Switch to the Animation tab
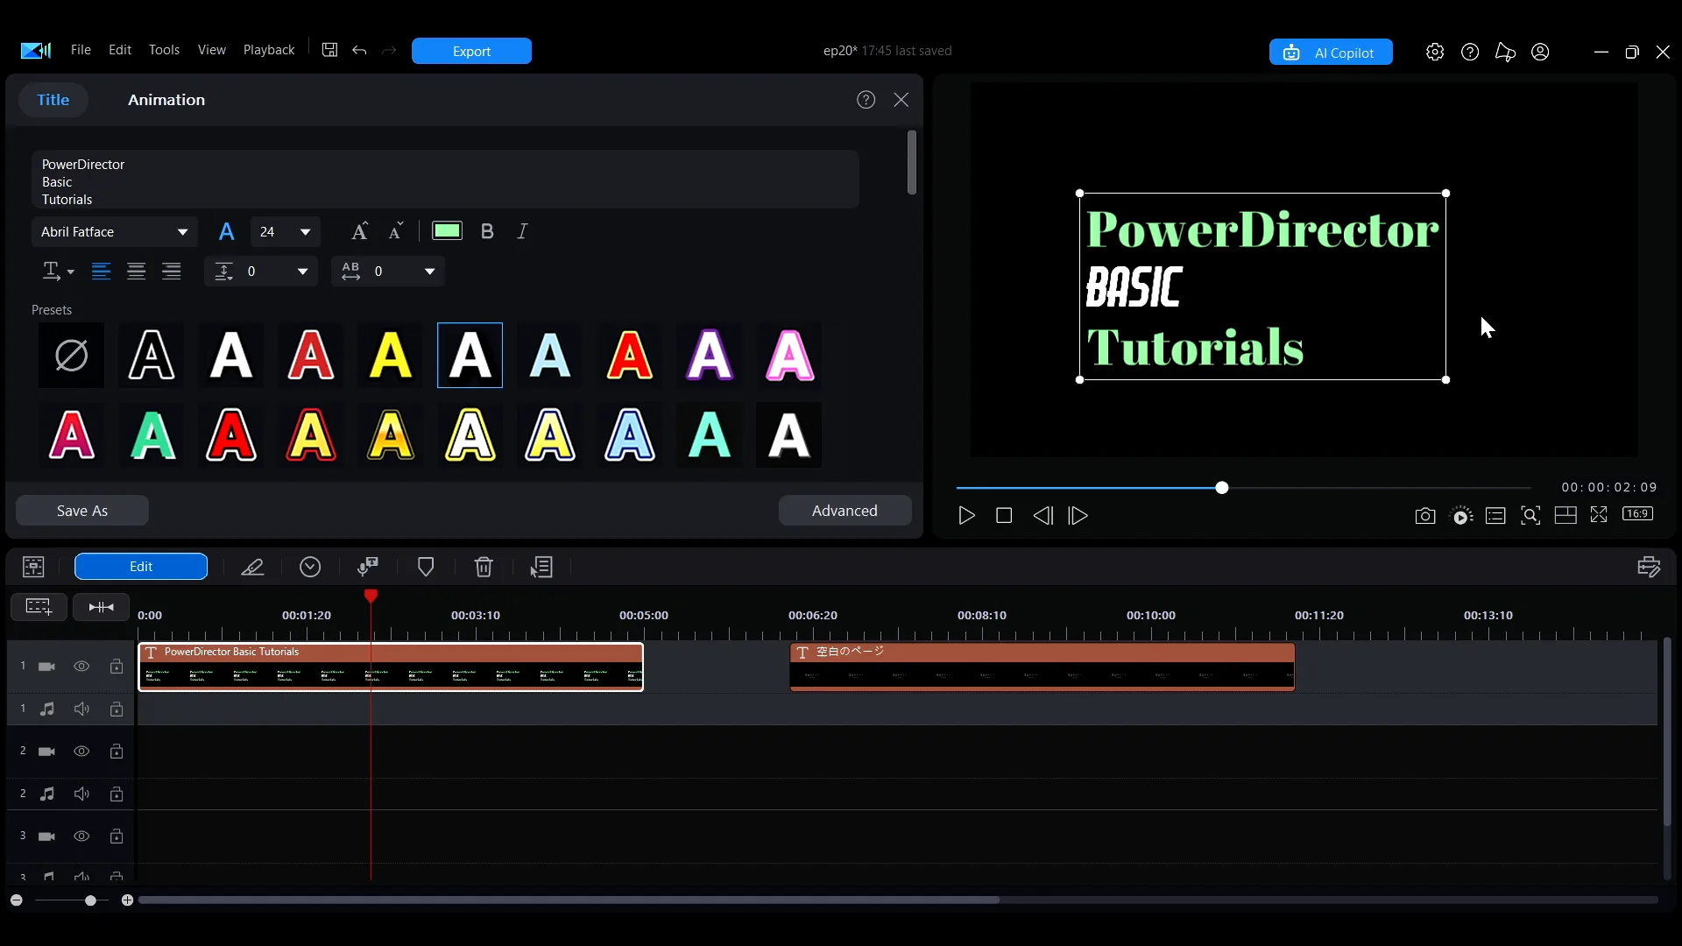 coord(166,100)
